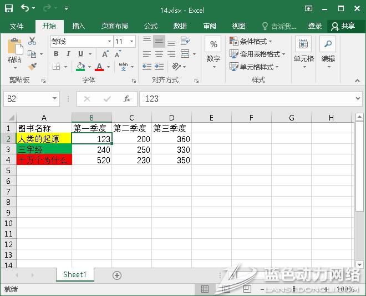366x296 pixels.
Task: Click the 告诉我 search box
Action: tap(279, 26)
